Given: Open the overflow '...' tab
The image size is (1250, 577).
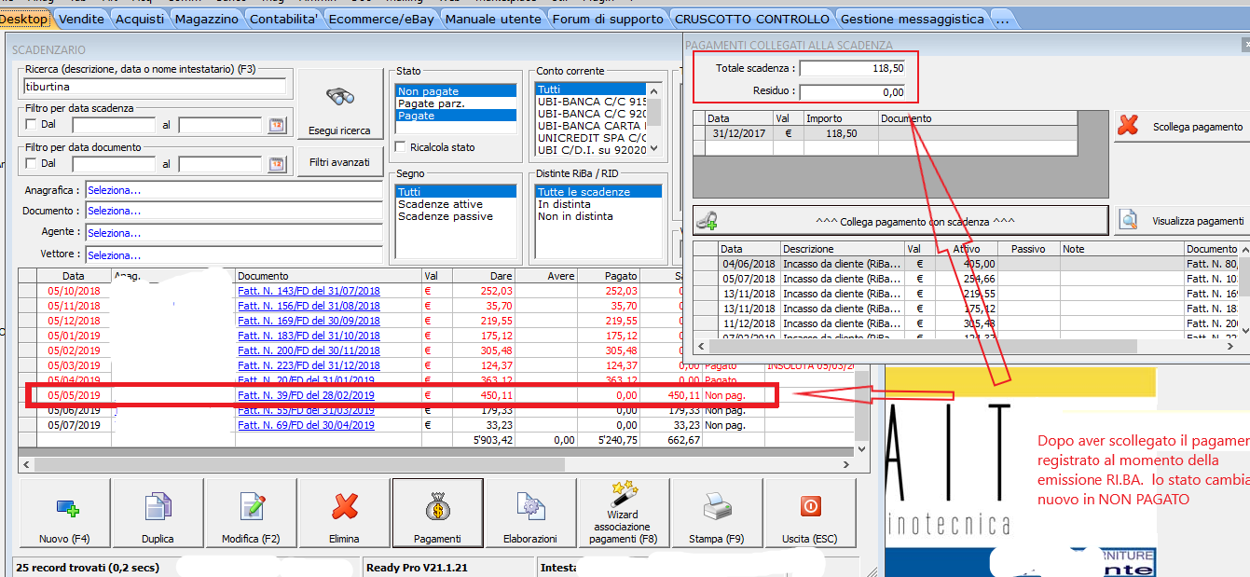Looking at the screenshot, I should point(1001,19).
